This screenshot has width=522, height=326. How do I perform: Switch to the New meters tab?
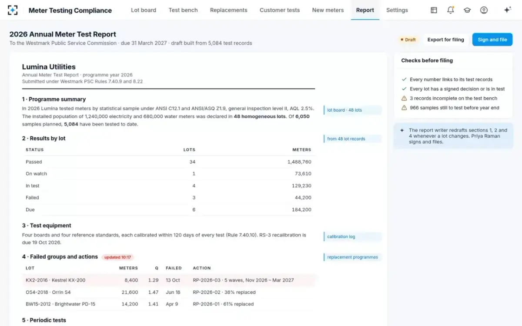328,10
